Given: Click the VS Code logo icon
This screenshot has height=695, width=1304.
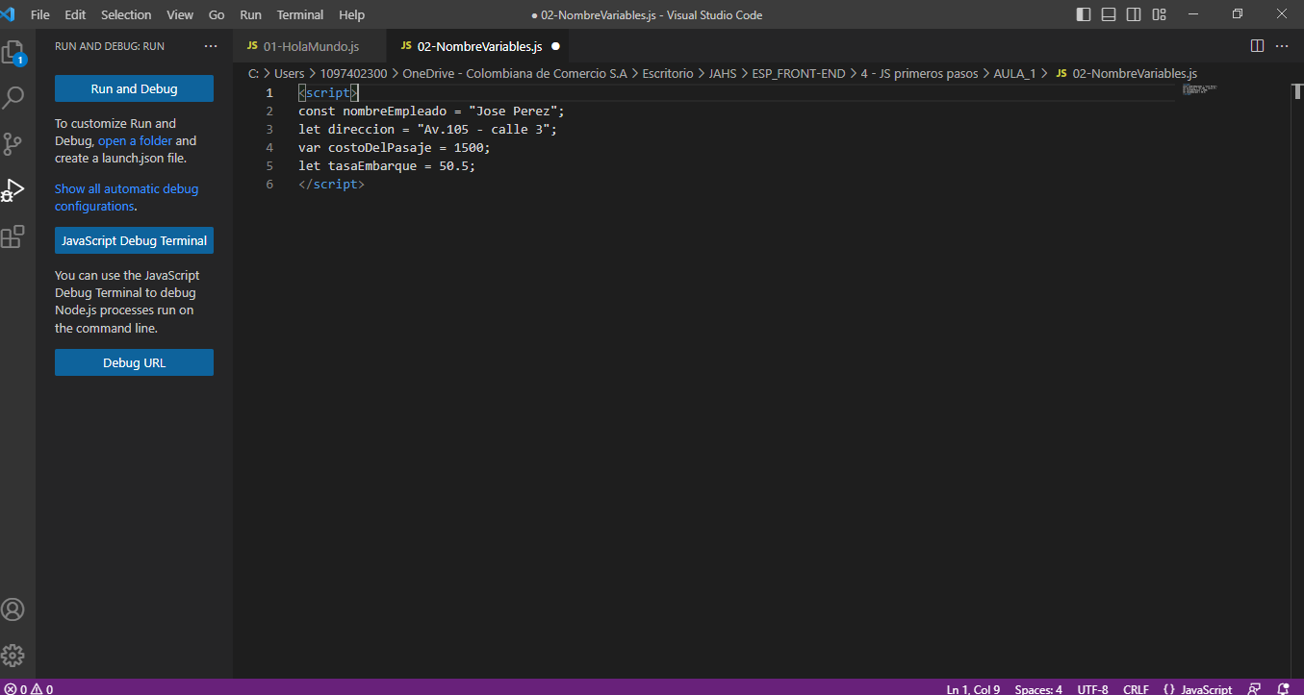Looking at the screenshot, I should click(x=10, y=14).
